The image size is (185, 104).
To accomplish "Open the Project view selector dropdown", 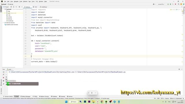I will click(x=6, y=7).
